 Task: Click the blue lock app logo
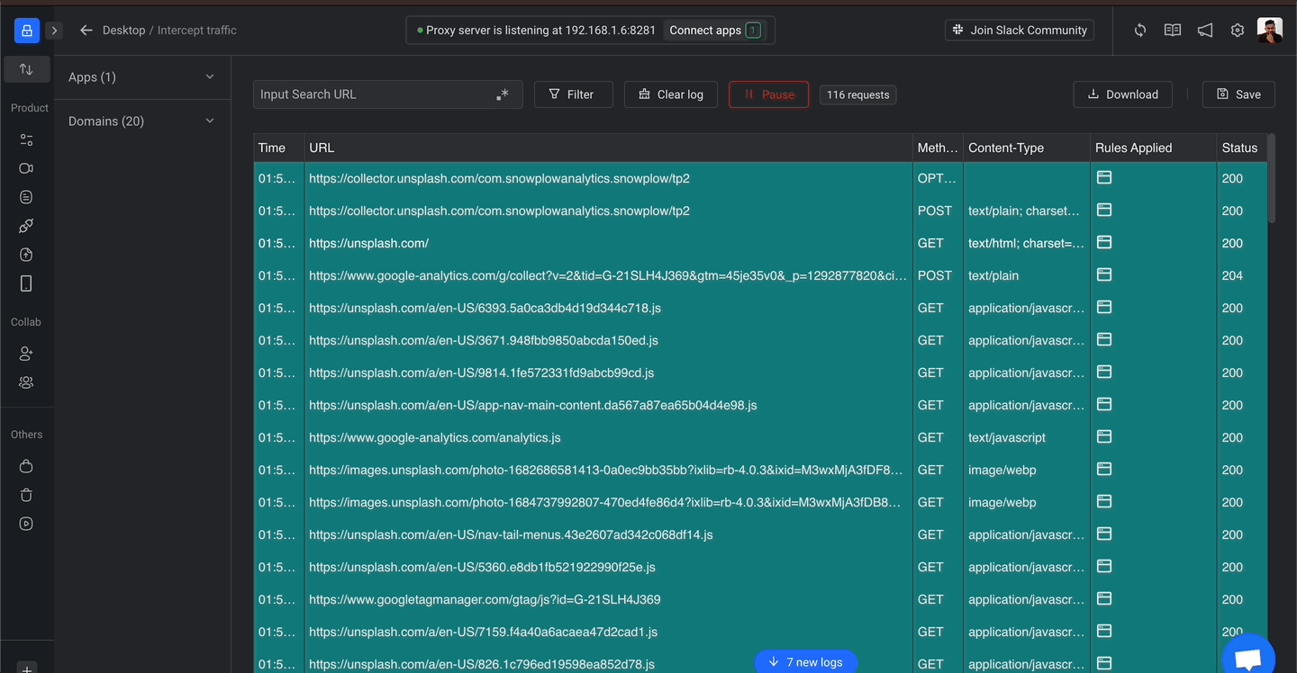pos(26,31)
